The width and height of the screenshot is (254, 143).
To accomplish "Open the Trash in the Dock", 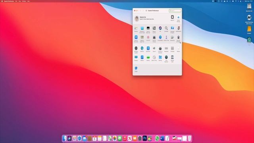I will [x=190, y=138].
